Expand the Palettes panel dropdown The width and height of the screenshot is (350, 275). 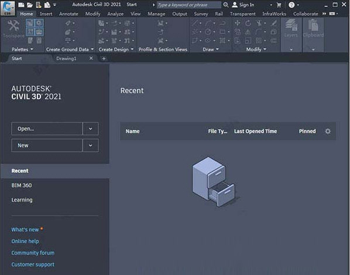pyautogui.click(x=32, y=49)
